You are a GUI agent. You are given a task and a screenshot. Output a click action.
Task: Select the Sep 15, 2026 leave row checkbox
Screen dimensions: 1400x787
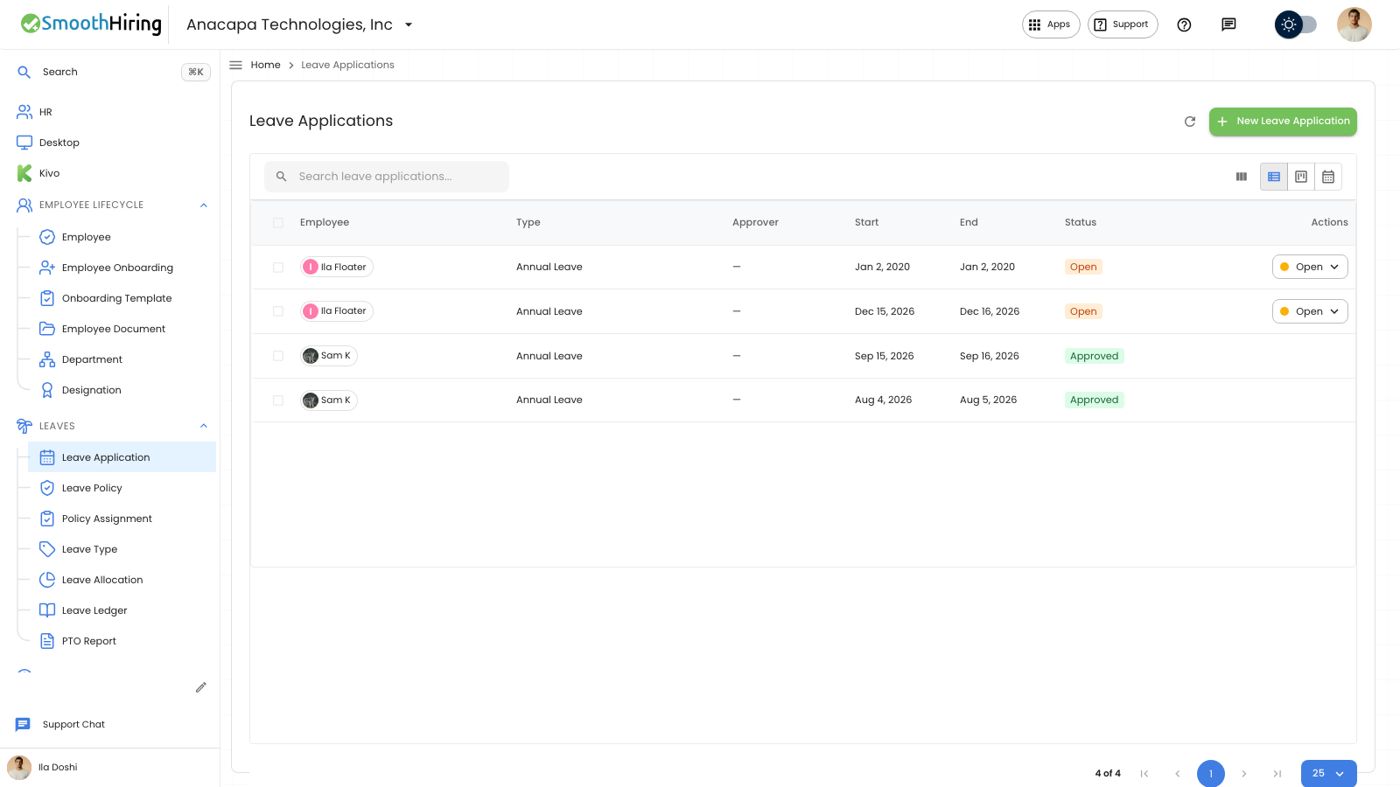coord(278,356)
